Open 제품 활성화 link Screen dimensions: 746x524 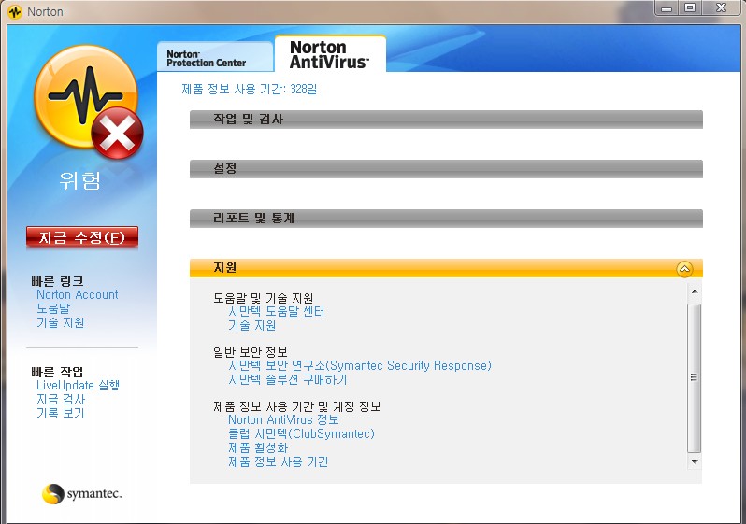(258, 448)
